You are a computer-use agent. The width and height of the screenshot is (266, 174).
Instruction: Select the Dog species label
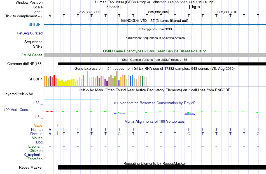pos(39,142)
